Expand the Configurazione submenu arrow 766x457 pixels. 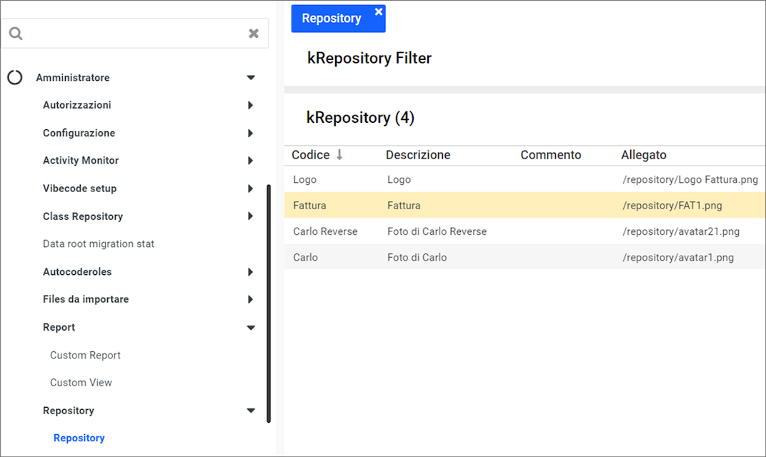click(x=250, y=133)
